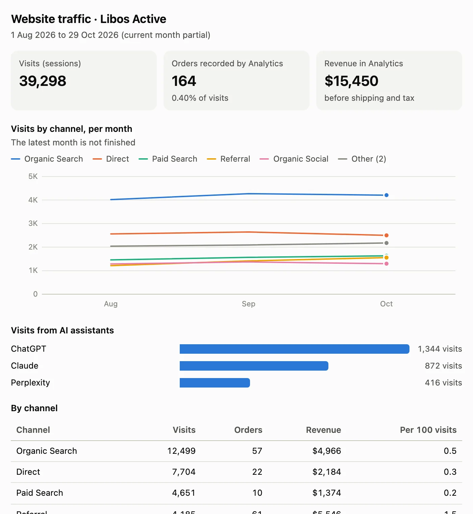The image size is (473, 514).
Task: Click the Channel column header
Action: point(33,430)
